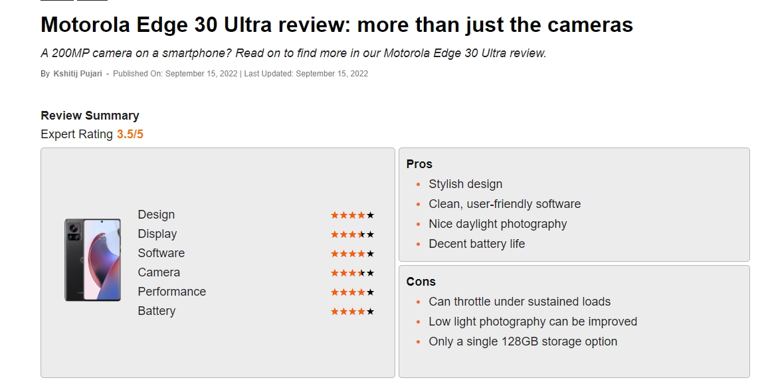The width and height of the screenshot is (766, 390).
Task: Click the Display star rating icons
Action: coord(352,235)
